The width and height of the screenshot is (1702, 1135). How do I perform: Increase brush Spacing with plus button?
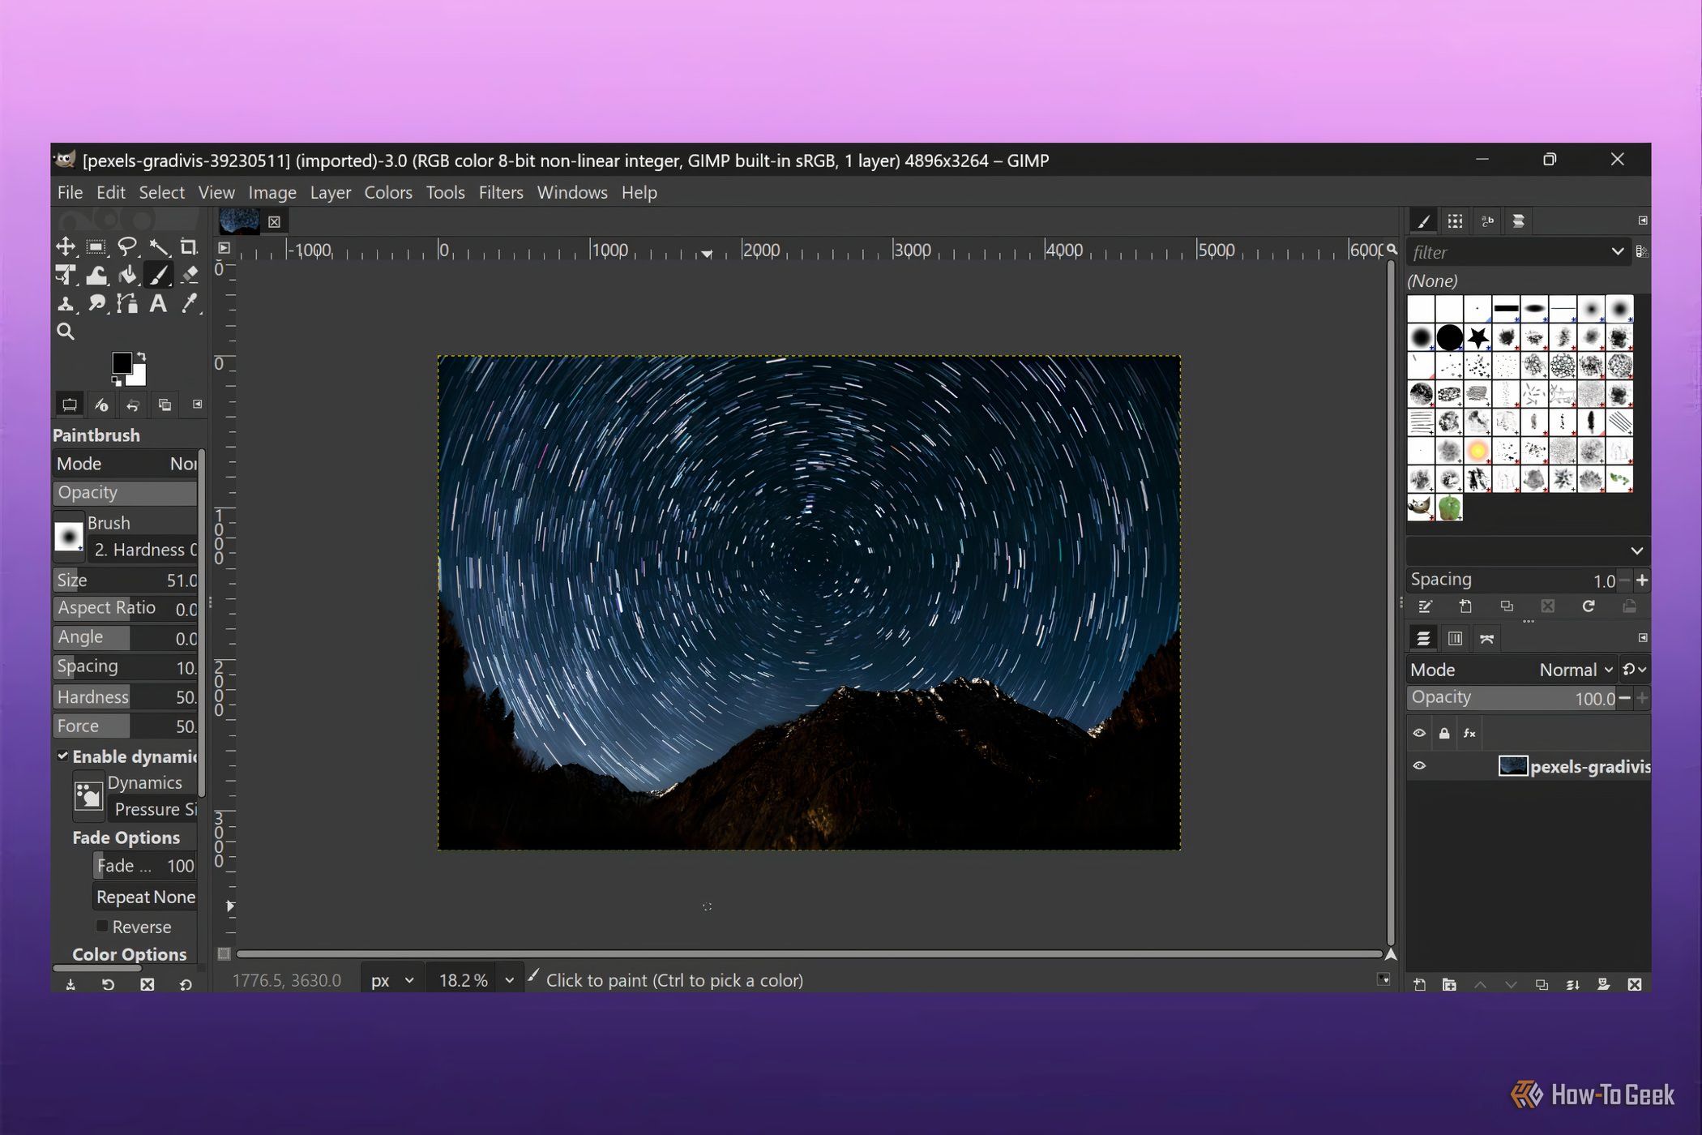tap(1642, 580)
